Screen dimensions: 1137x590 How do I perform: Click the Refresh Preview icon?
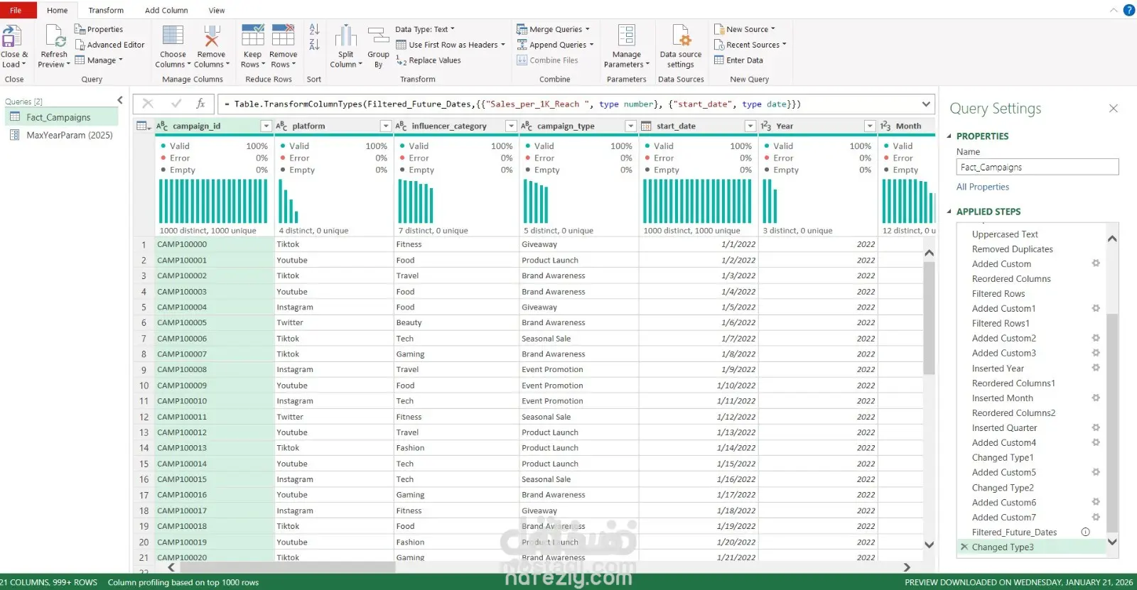[55, 36]
